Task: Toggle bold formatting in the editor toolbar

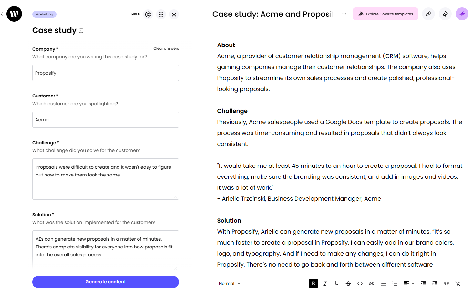Action: tap(313, 284)
